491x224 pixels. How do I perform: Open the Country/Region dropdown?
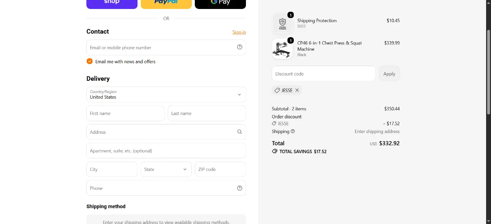click(x=166, y=94)
